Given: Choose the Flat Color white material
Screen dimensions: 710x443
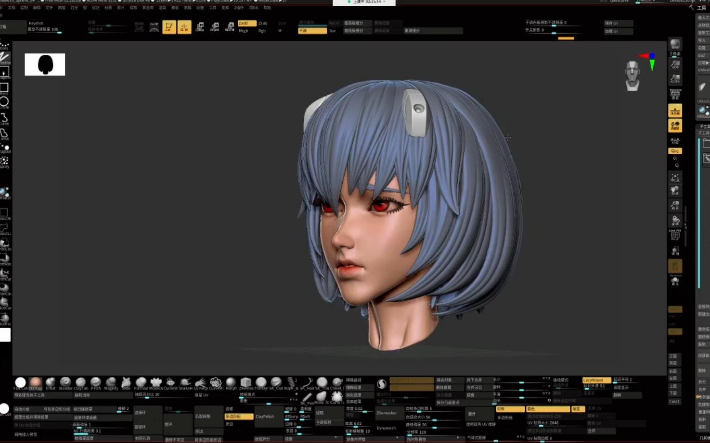Looking at the screenshot, I should coord(20,383).
